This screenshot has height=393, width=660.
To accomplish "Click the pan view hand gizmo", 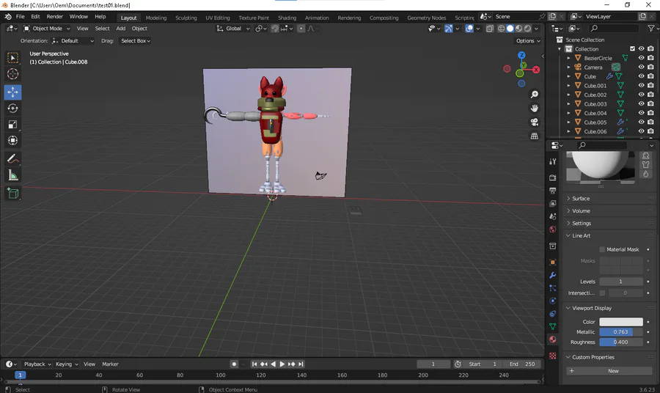I will click(x=534, y=109).
